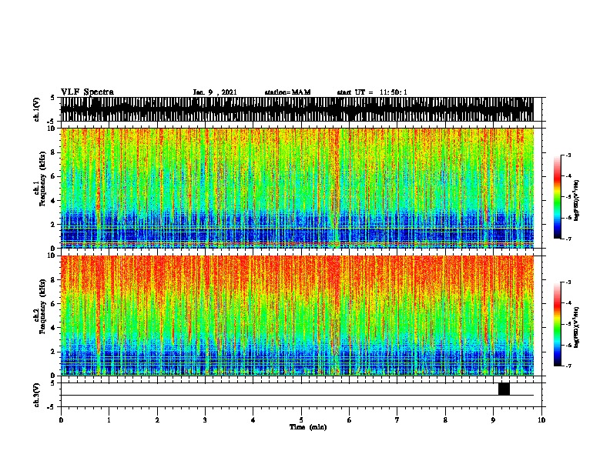Click the ch.2 spectrogram panel
610x471 pixels.
point(297,316)
